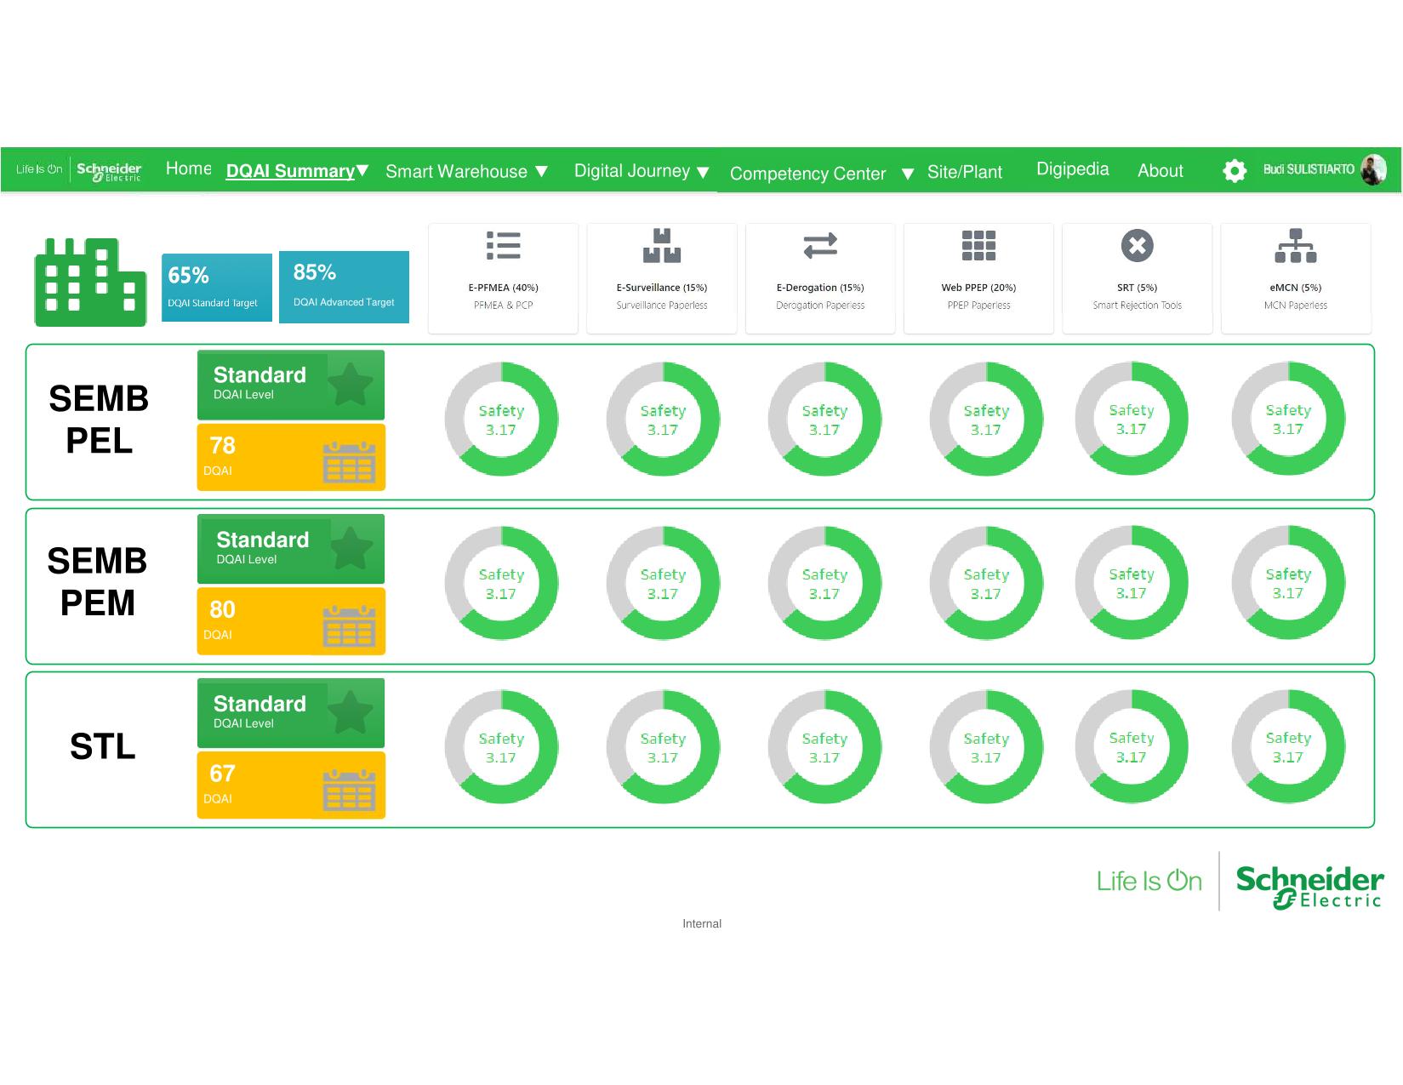Expand the Smart Warehouse dropdown arrow
1403x1085 pixels.
(541, 172)
